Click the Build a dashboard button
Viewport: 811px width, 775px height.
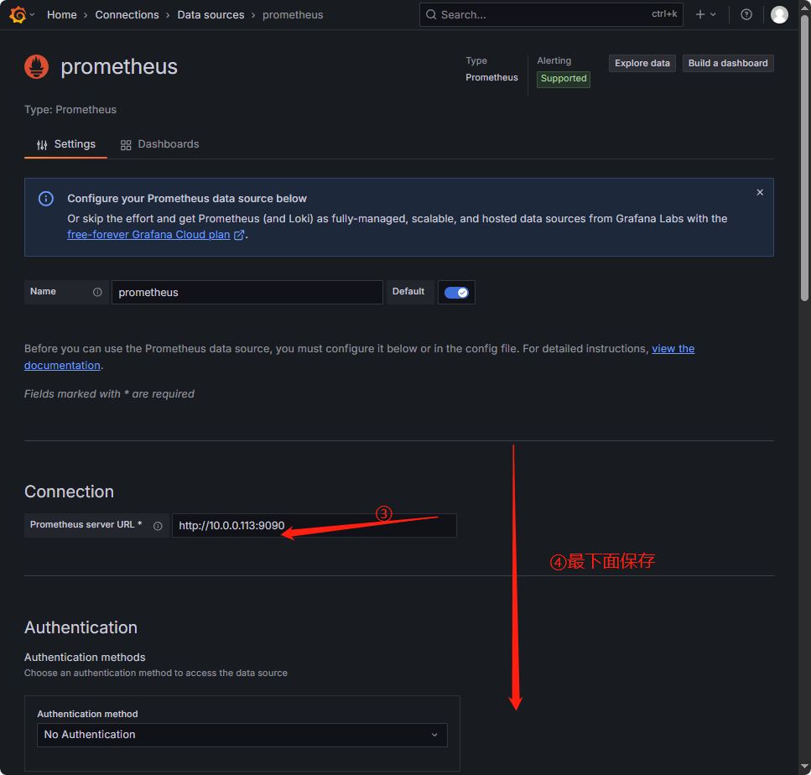click(x=727, y=63)
